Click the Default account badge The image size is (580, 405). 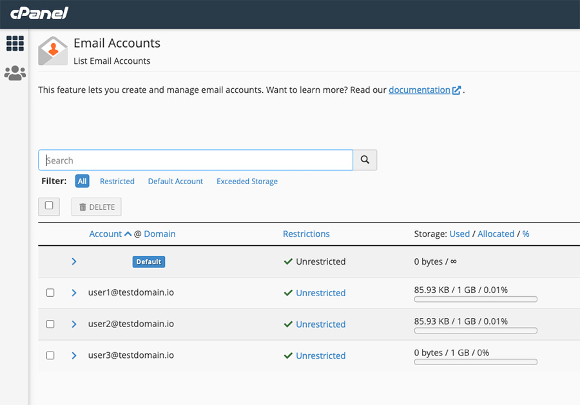tap(149, 261)
